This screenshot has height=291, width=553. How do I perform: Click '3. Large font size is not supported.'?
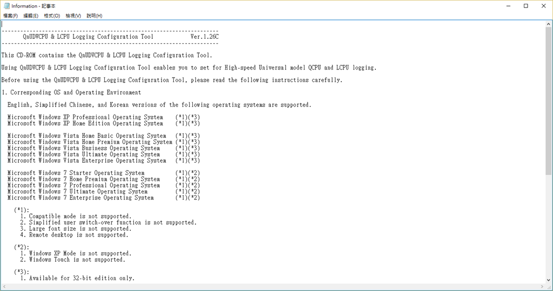click(x=76, y=228)
